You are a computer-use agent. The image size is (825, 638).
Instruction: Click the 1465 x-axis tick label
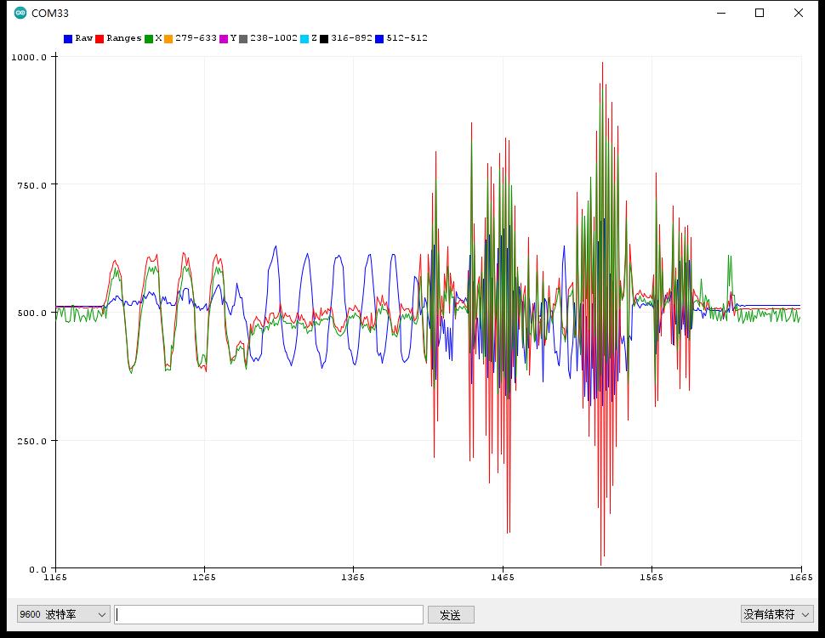(x=503, y=577)
